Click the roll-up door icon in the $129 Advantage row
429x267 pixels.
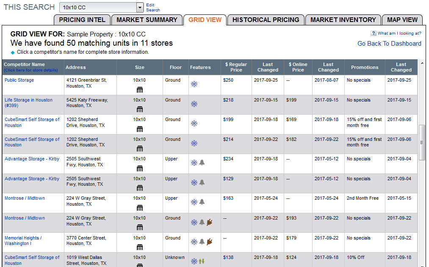pyautogui.click(x=140, y=188)
